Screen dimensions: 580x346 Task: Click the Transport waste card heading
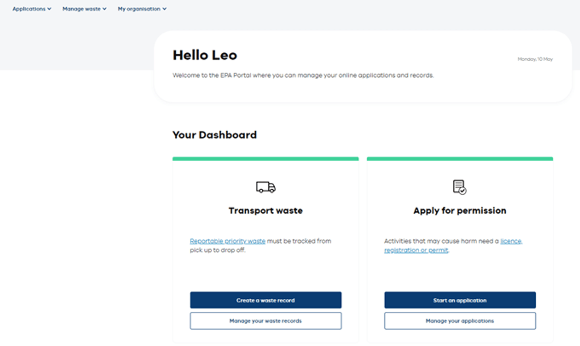pyautogui.click(x=265, y=211)
